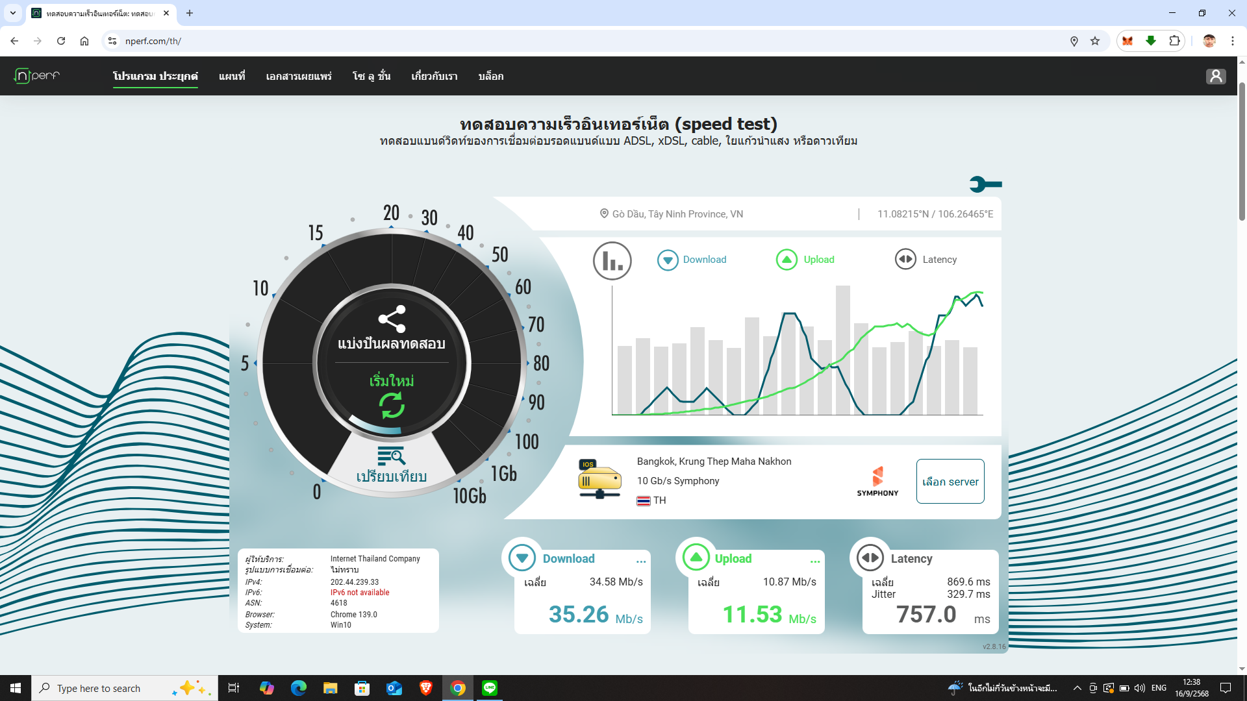Toggle the Download graph series
This screenshot has width=1247, height=701.
[x=692, y=260]
